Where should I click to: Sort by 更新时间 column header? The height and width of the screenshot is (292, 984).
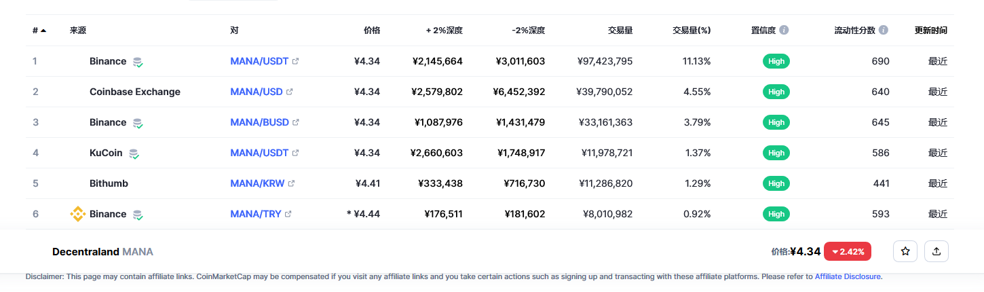930,30
